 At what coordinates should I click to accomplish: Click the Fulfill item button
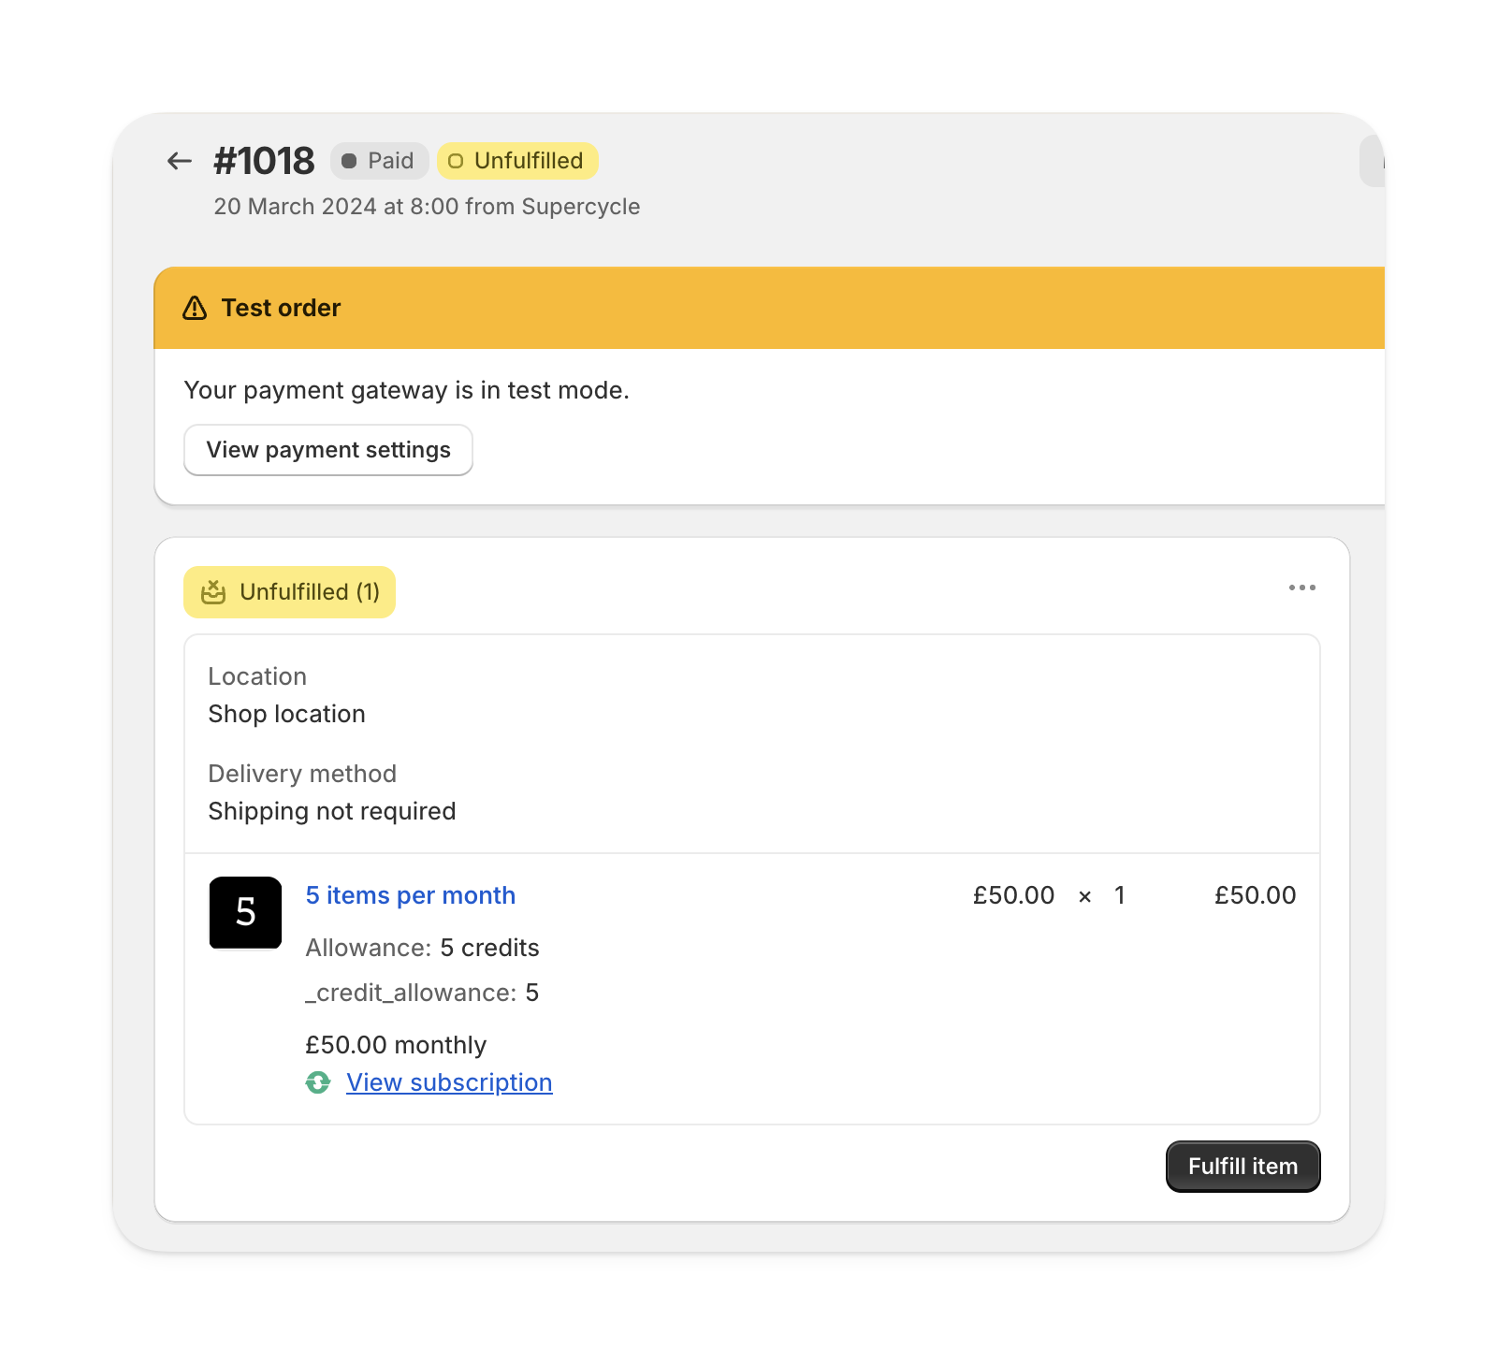tap(1243, 1166)
